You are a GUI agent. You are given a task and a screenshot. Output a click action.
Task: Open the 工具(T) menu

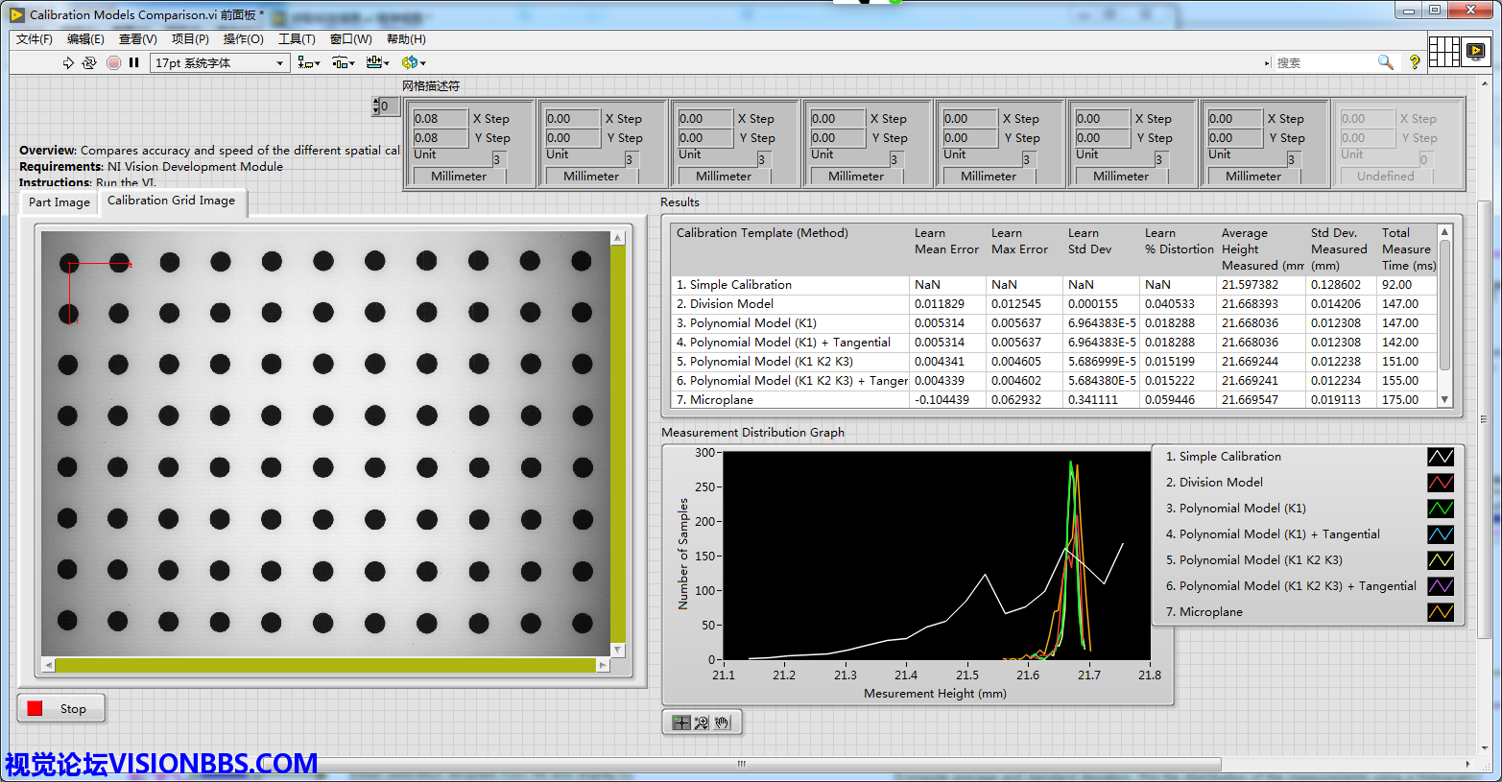click(297, 39)
